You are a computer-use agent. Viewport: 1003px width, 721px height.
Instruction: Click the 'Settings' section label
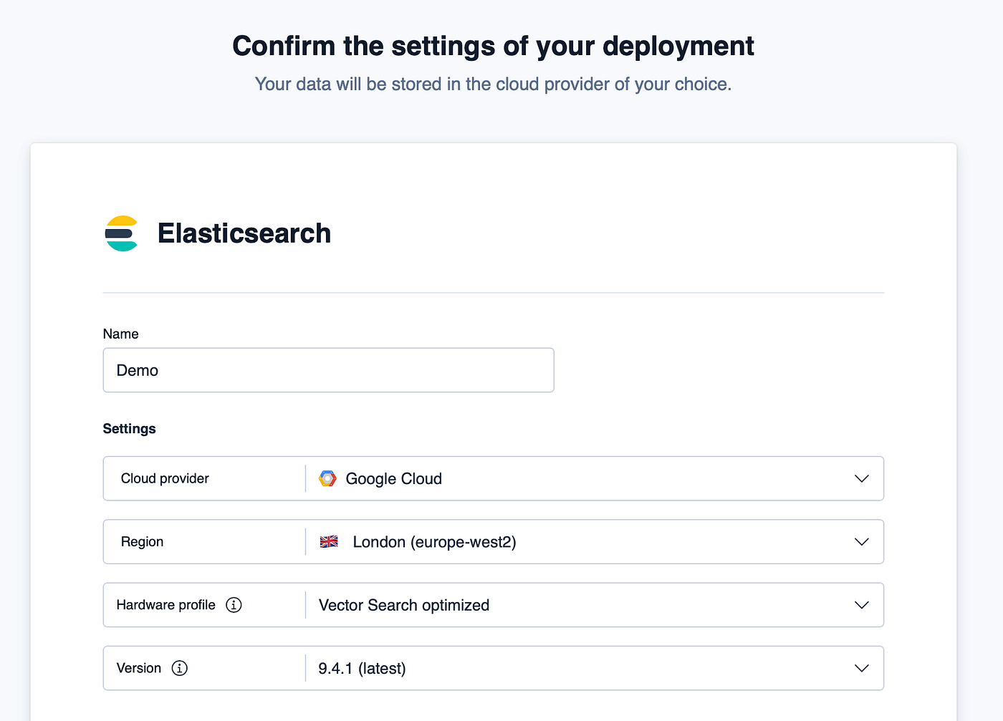point(129,429)
